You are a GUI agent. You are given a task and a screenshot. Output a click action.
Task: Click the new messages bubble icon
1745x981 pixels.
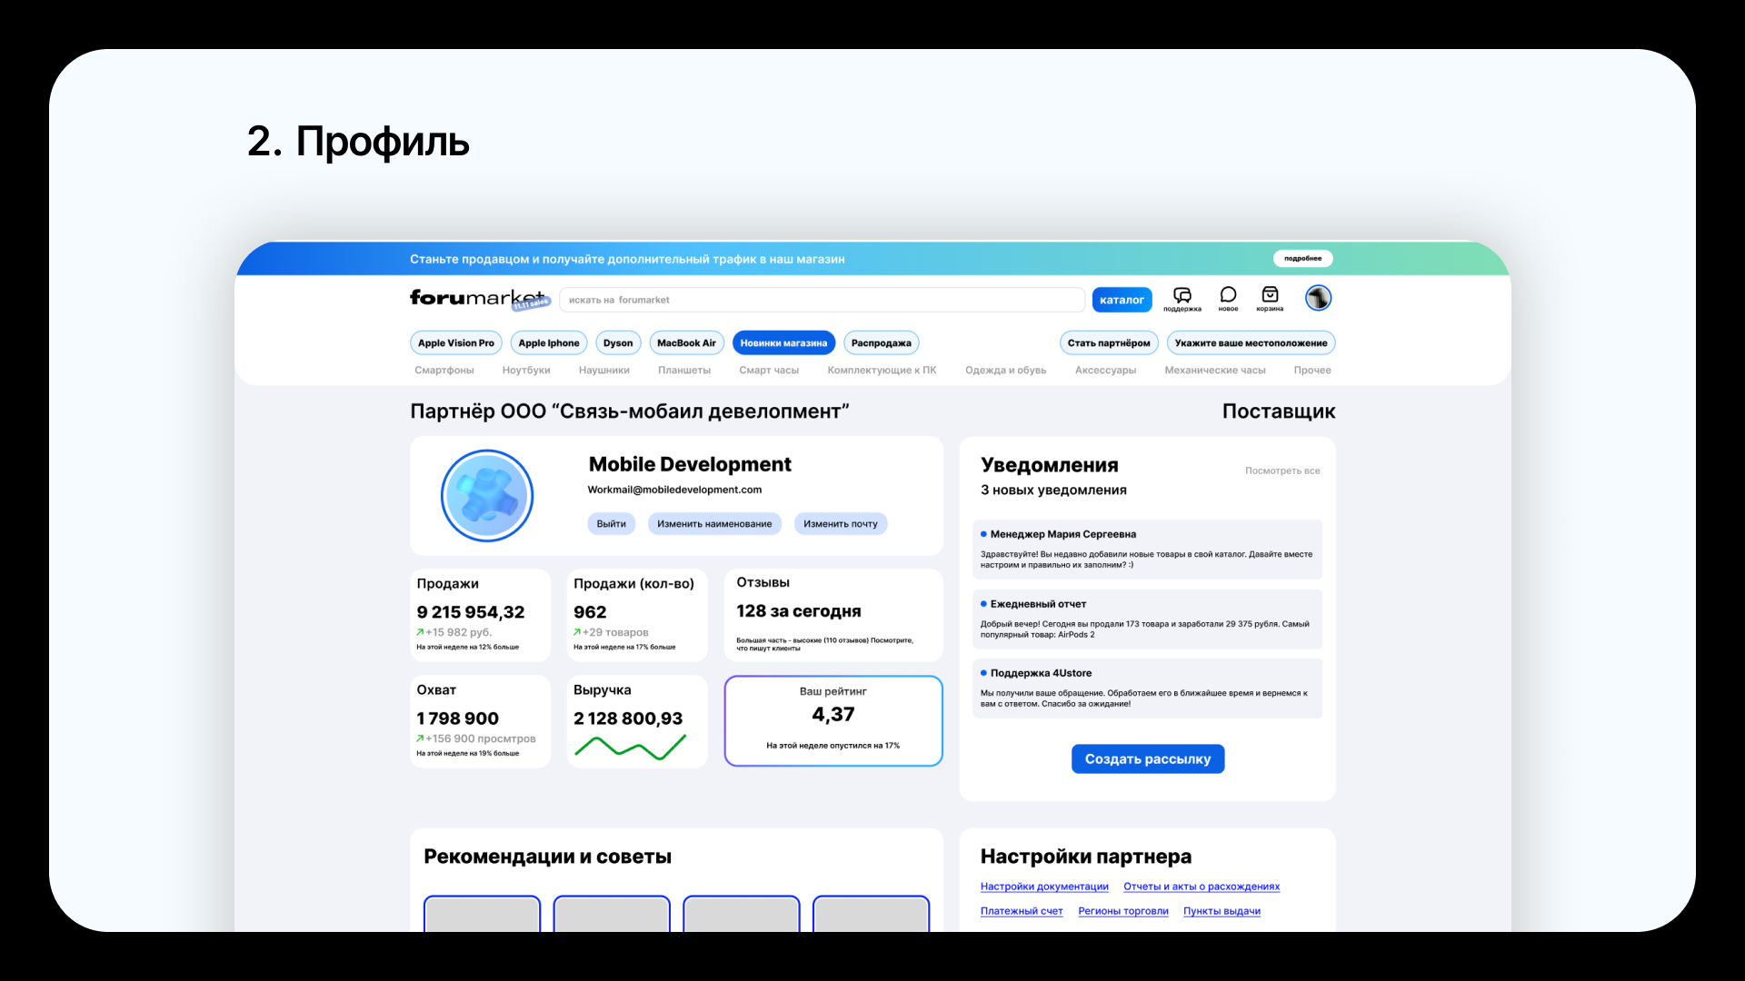1228,295
